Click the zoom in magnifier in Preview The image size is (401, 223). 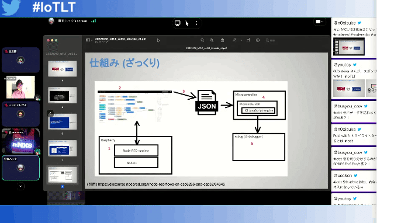(x=212, y=40)
